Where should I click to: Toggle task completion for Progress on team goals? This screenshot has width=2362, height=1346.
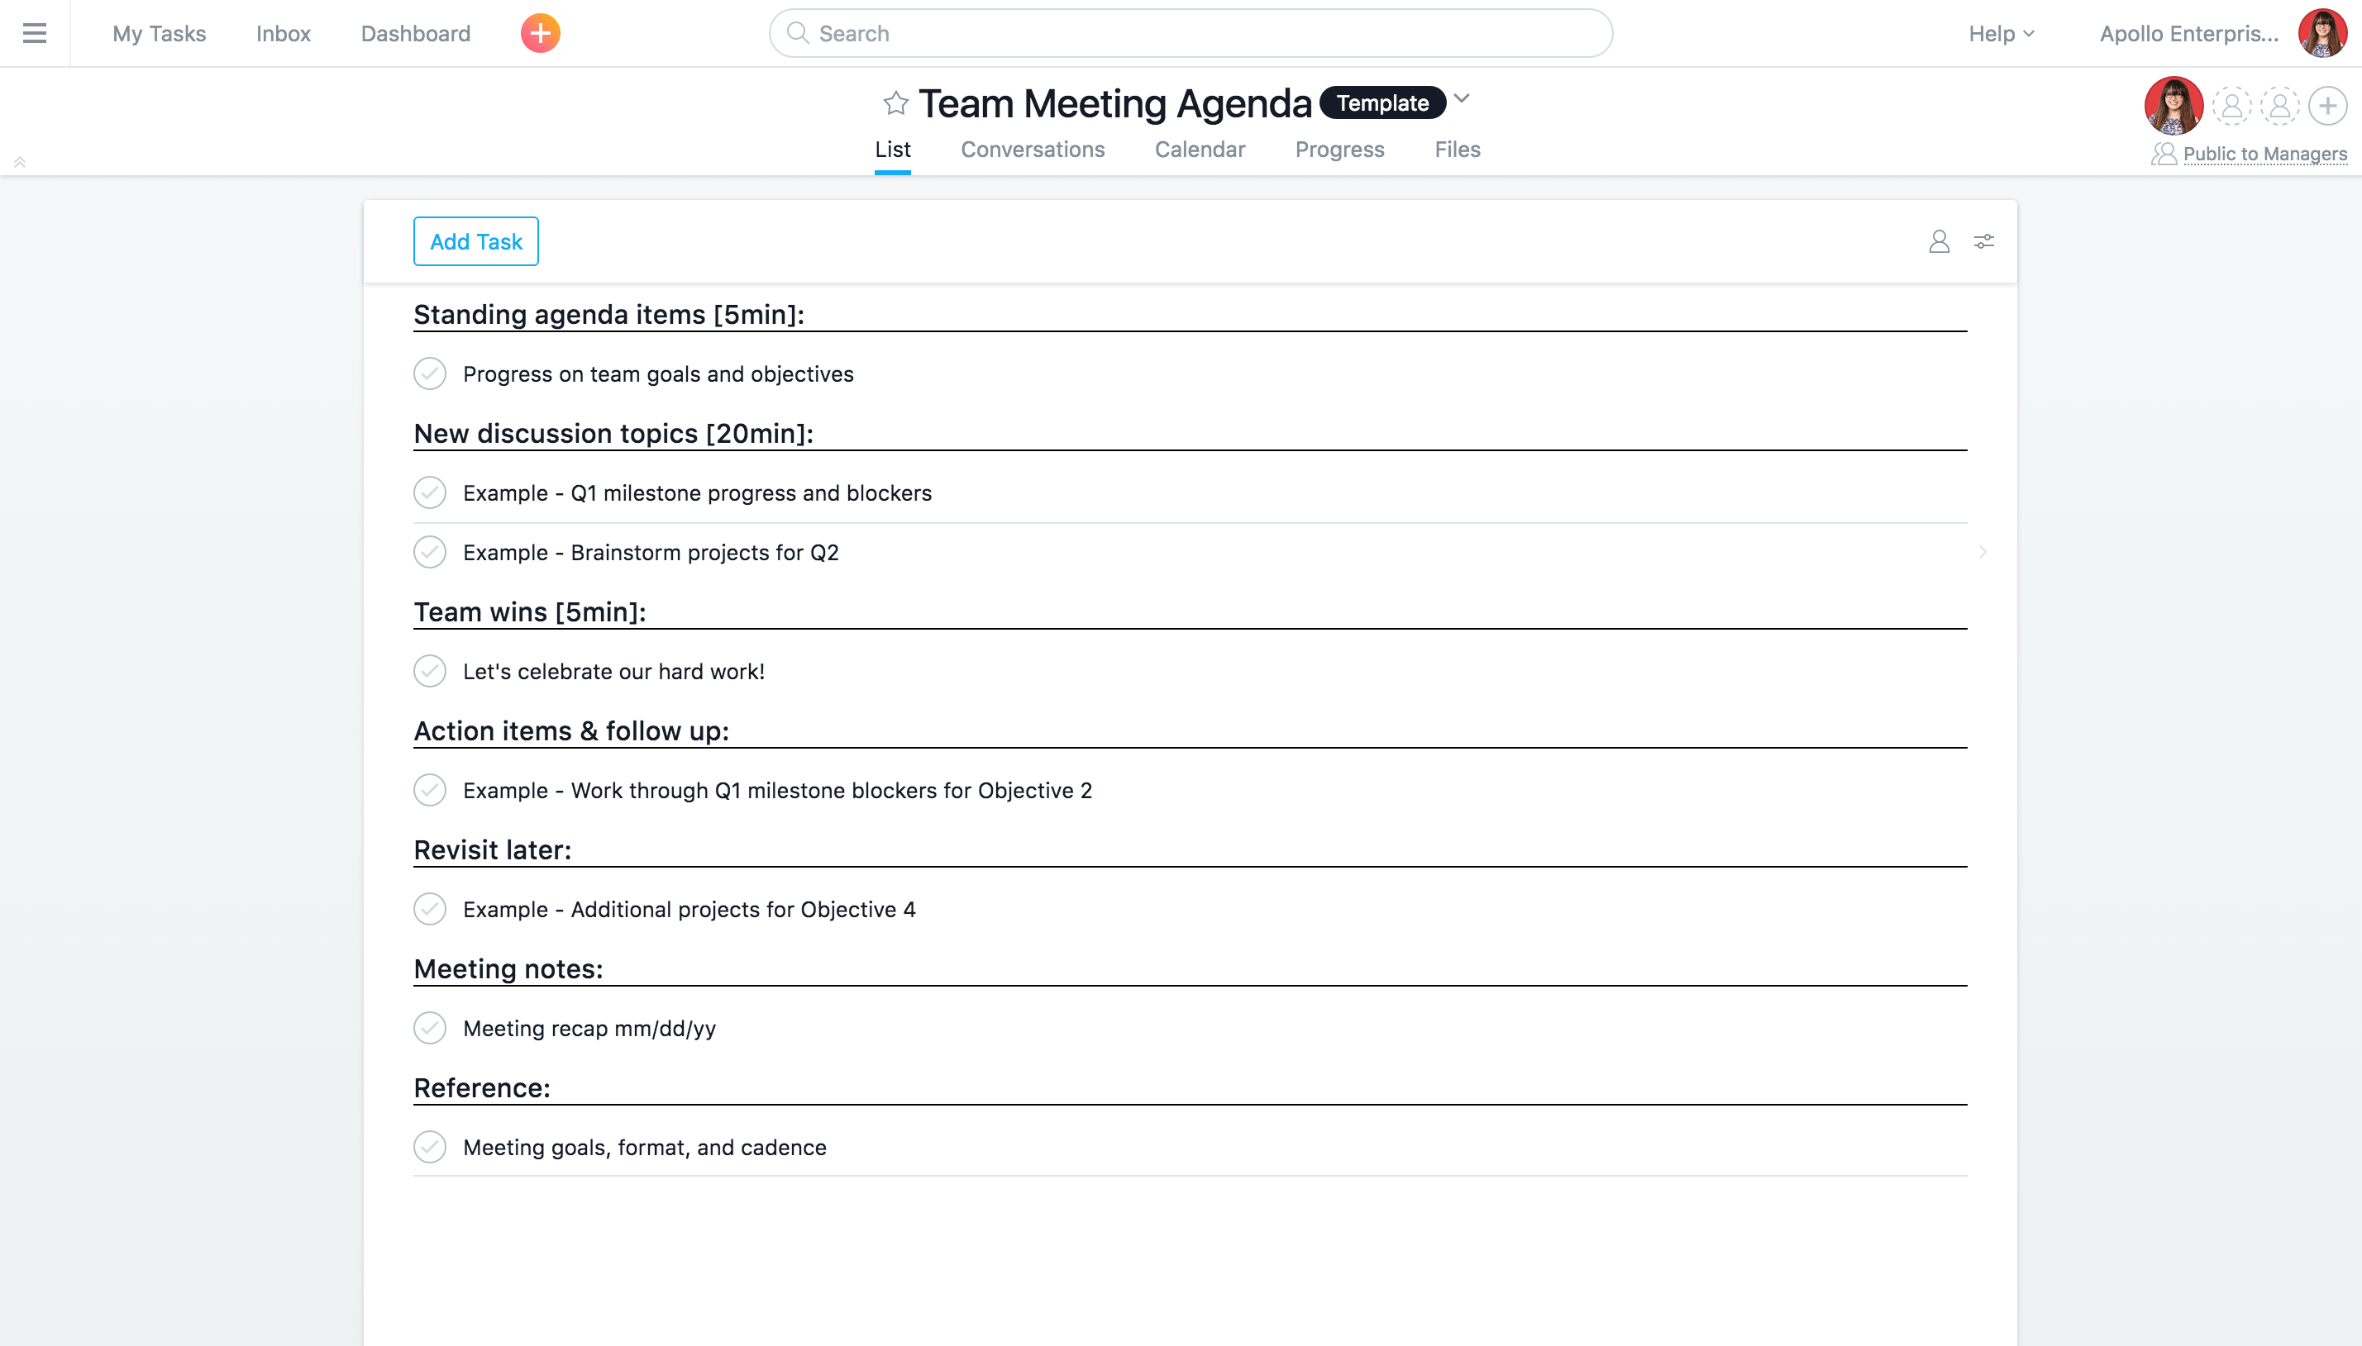(x=430, y=374)
